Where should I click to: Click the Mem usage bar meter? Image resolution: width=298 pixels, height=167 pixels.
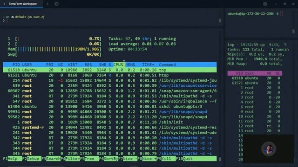(54, 49)
